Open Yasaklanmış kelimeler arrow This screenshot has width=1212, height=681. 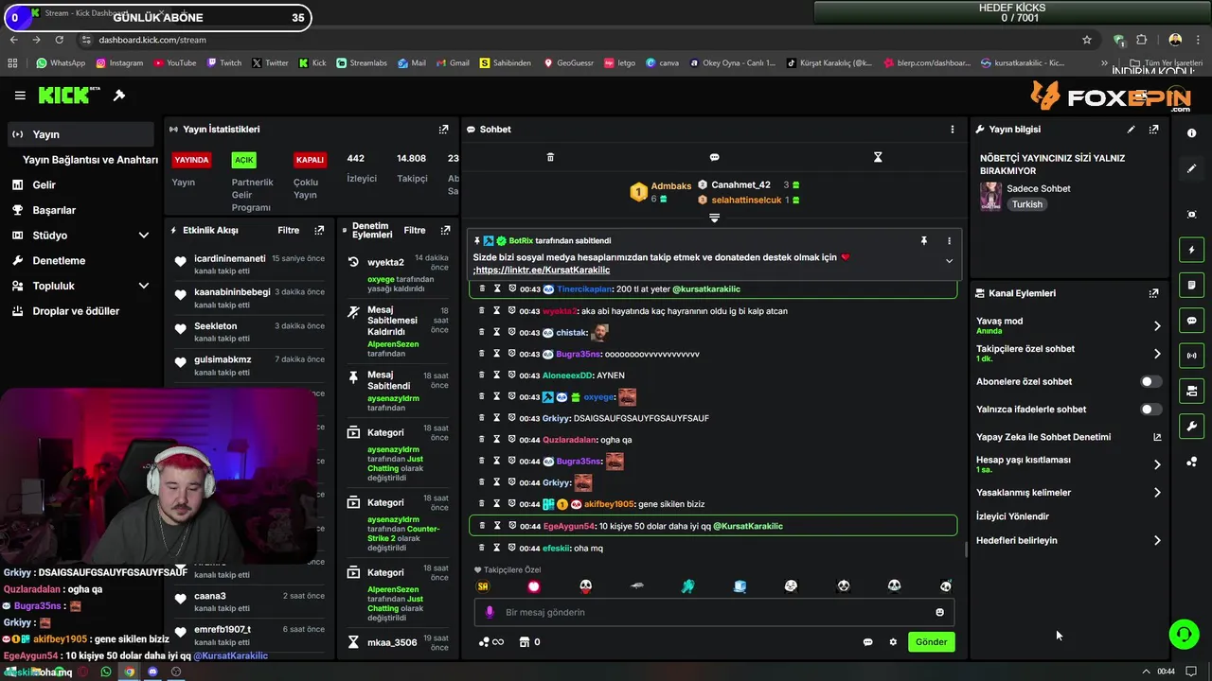1157,493
